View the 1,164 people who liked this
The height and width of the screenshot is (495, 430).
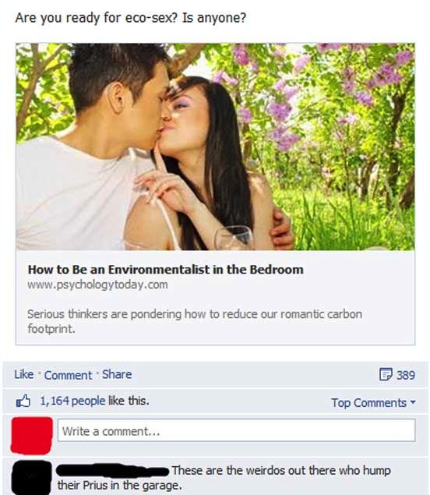click(72, 401)
